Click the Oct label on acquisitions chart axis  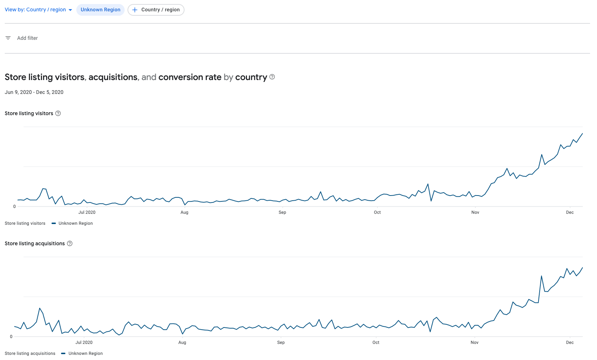point(376,342)
